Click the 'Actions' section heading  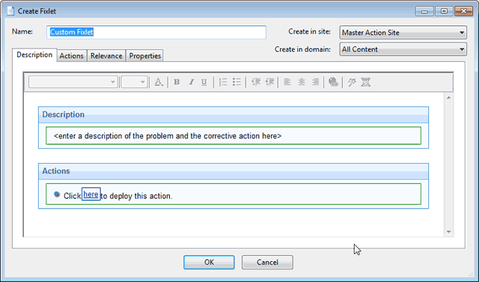[56, 171]
